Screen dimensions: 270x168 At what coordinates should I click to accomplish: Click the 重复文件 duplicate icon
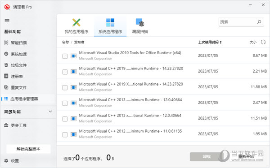pyautogui.click(x=6, y=87)
